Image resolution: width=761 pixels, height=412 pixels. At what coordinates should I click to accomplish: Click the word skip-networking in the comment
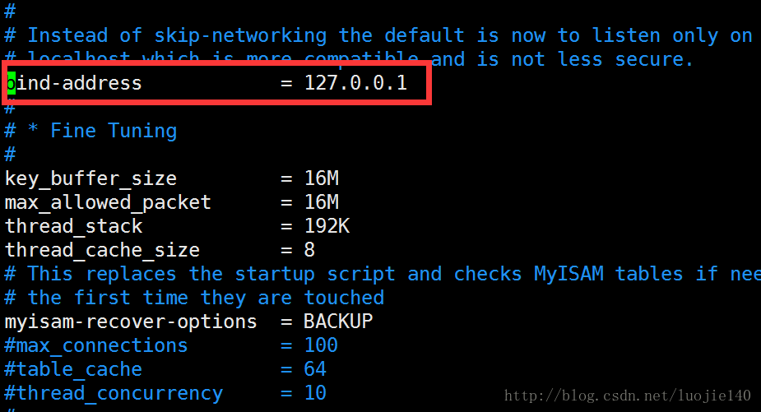coord(240,35)
